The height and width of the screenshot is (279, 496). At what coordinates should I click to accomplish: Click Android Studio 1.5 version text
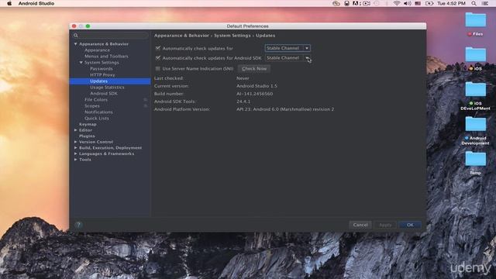pos(257,86)
